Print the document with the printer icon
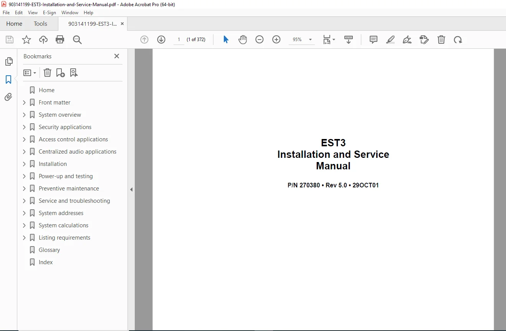Image resolution: width=506 pixels, height=331 pixels. (60, 40)
